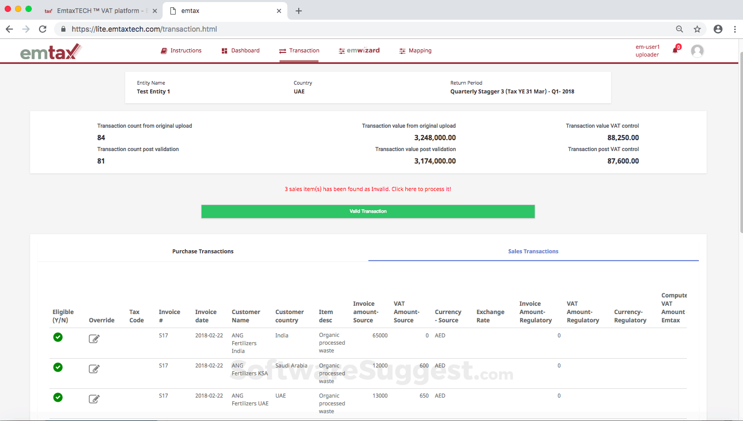The width and height of the screenshot is (743, 421).
Task: Open the notifications bell icon
Action: [675, 50]
